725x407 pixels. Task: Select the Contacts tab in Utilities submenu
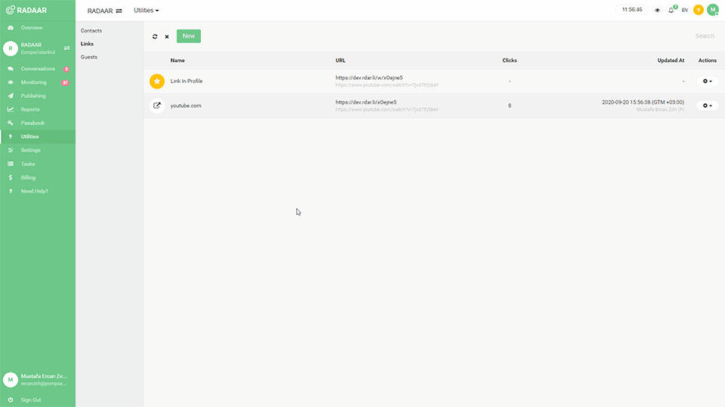pos(91,31)
